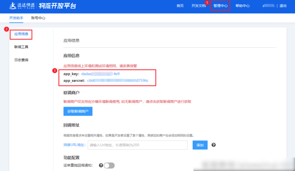Open the 帮助中心 page
This screenshot has width=295, height=171.
(x=243, y=6)
